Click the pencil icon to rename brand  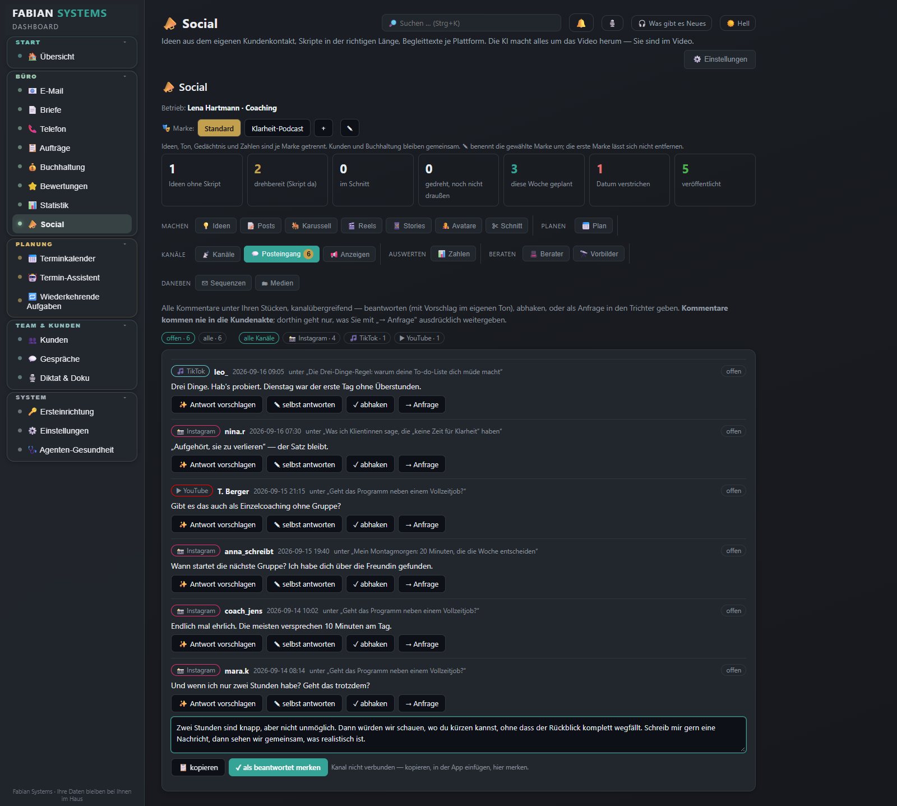click(349, 128)
